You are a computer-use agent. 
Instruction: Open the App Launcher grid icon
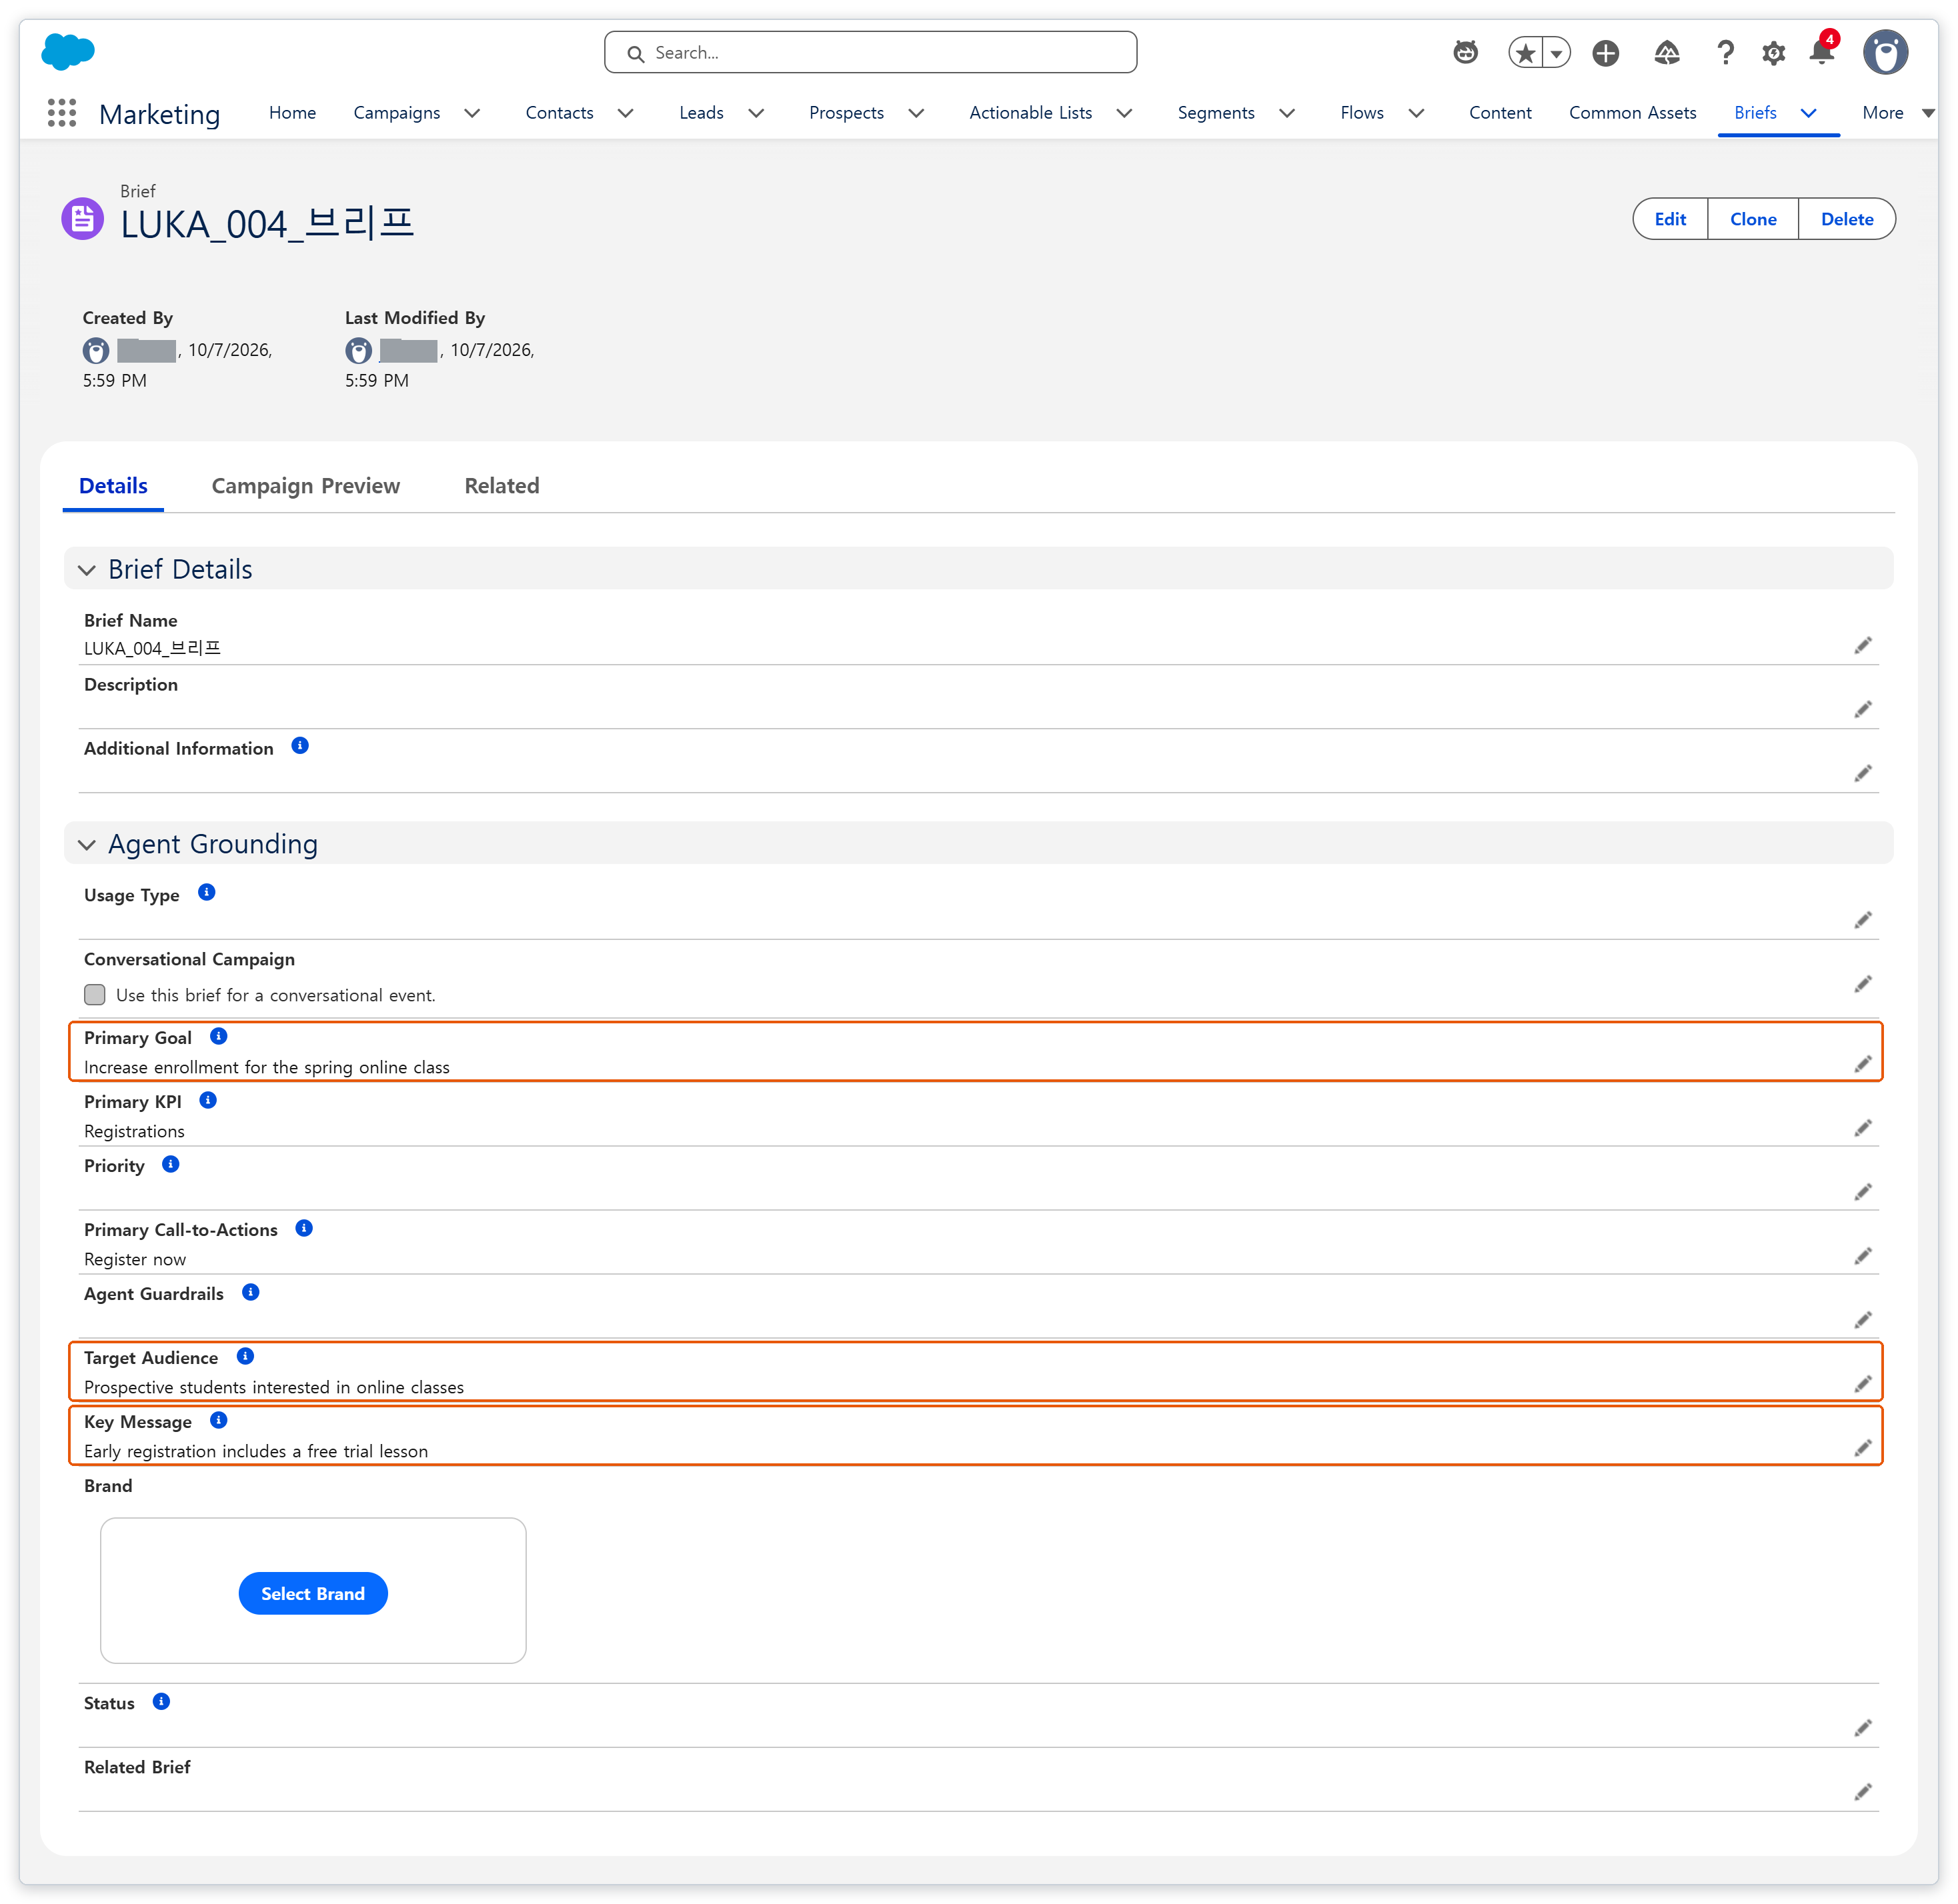tap(62, 113)
